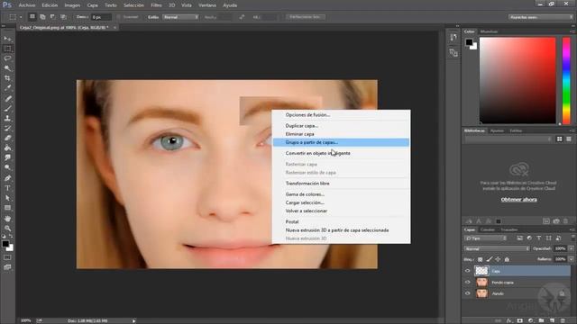Click new adjustment layer icon
The width and height of the screenshot is (577, 324).
530,320
